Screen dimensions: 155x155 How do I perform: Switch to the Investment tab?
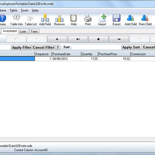[10, 31]
